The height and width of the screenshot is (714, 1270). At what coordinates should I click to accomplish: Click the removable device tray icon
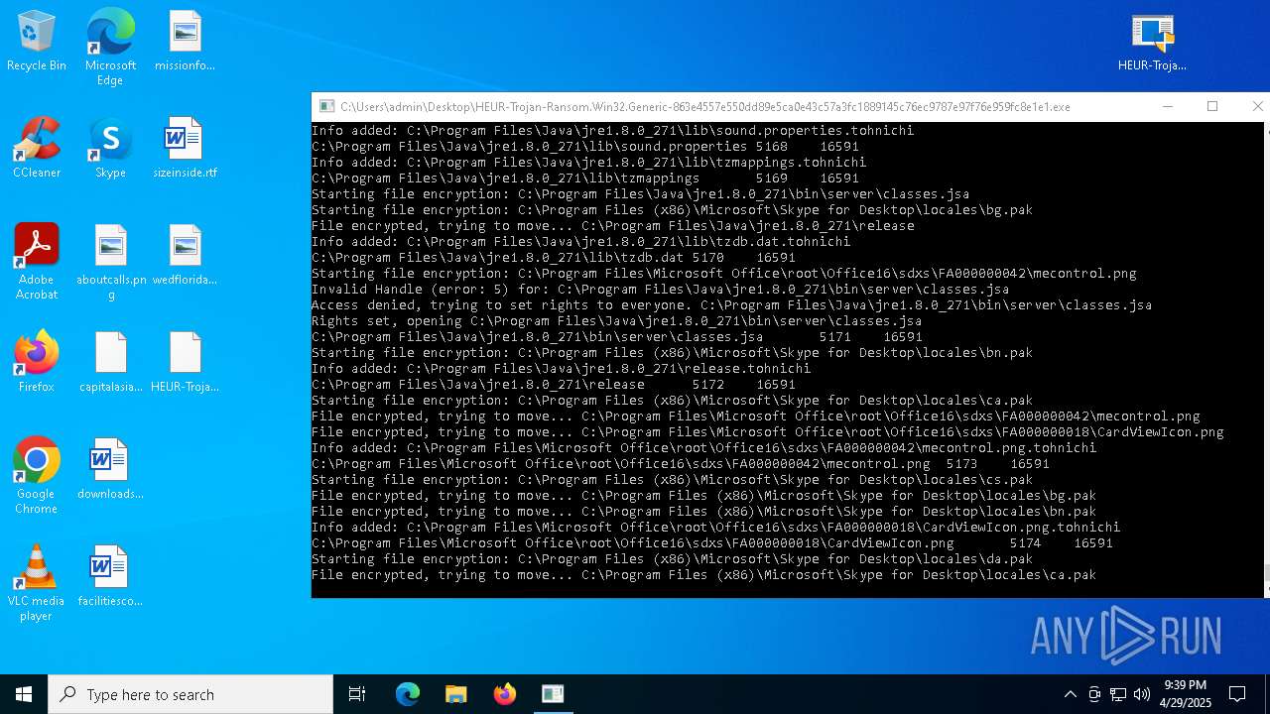1094,694
